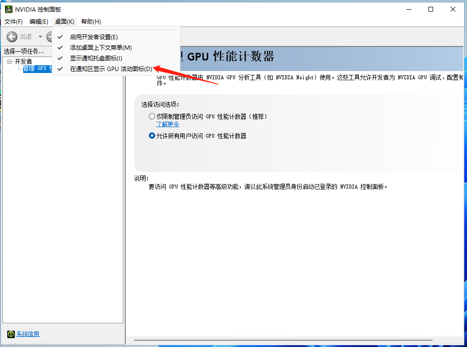Select the 管理 GPU tree item
This screenshot has height=347, width=467.
tap(38, 69)
